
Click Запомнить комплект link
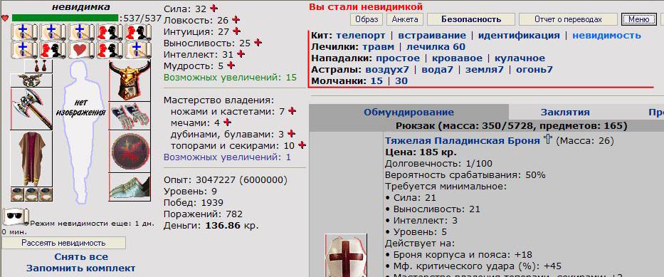(x=81, y=268)
